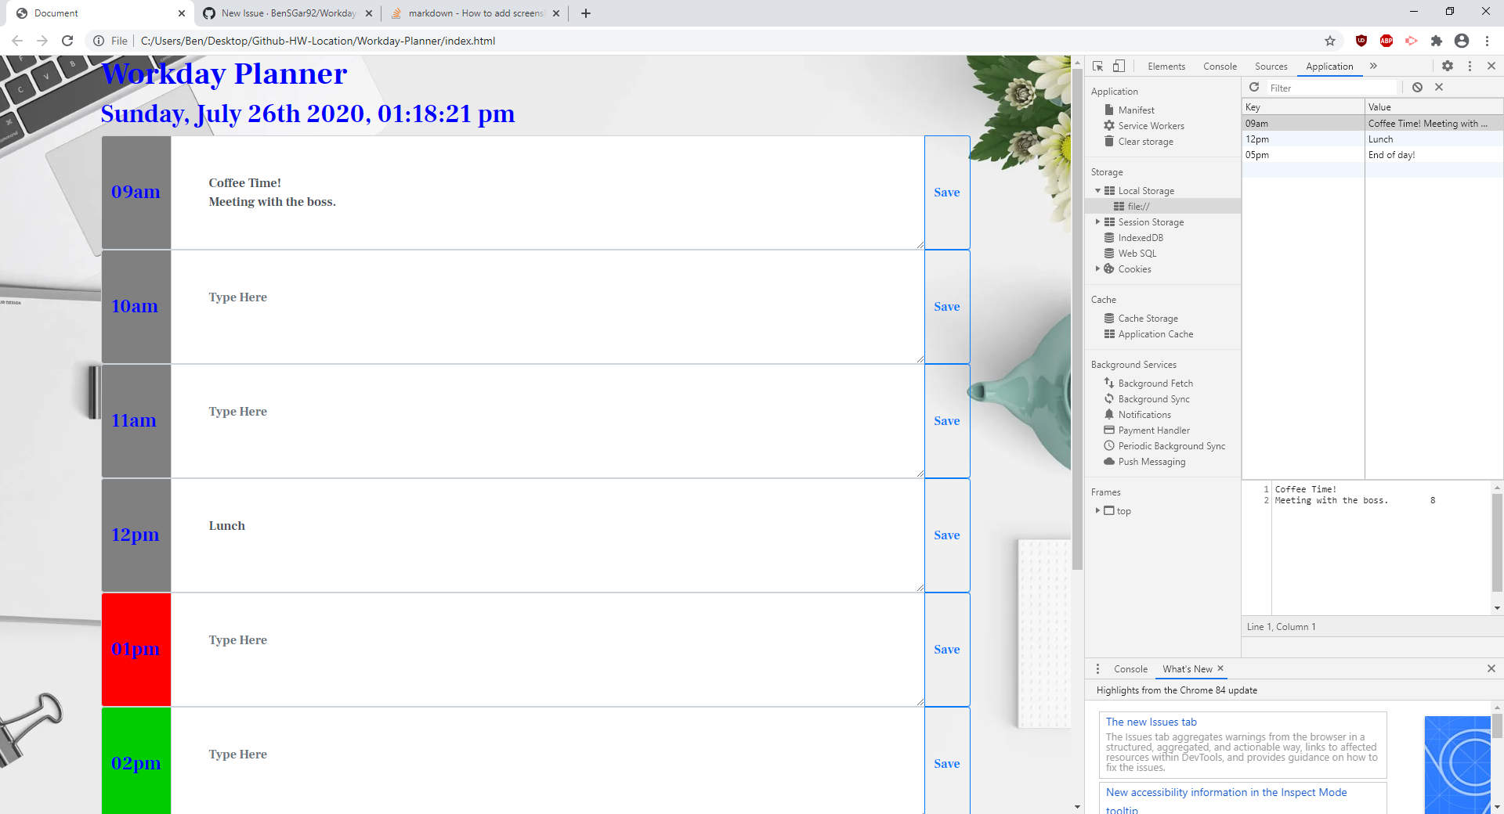Open Chrome three-dot menu

[1487, 41]
